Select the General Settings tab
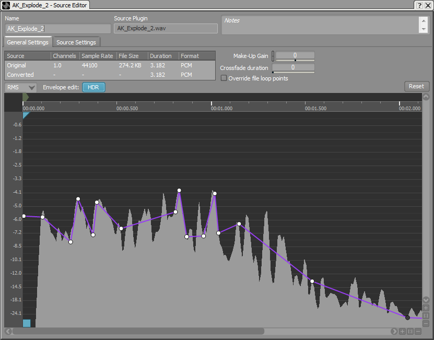The width and height of the screenshot is (434, 340). (28, 42)
